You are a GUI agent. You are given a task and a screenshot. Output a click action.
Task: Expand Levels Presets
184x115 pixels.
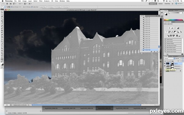pos(166,40)
